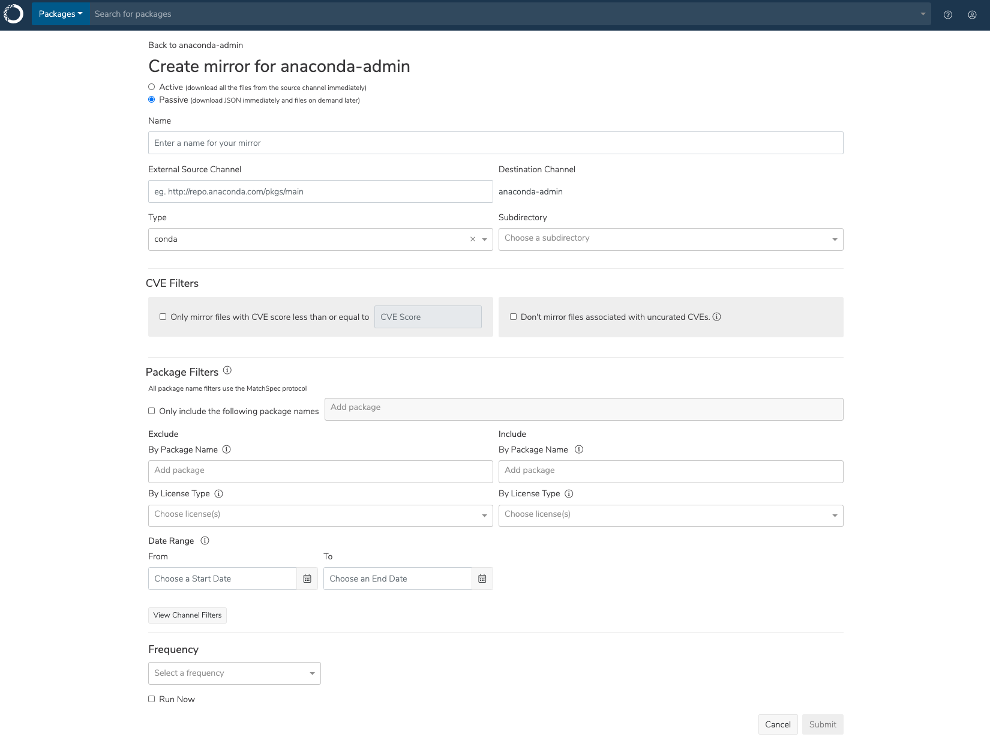Viewport: 990px width, 743px height.
Task: Click the CVE Score input field
Action: coord(428,317)
